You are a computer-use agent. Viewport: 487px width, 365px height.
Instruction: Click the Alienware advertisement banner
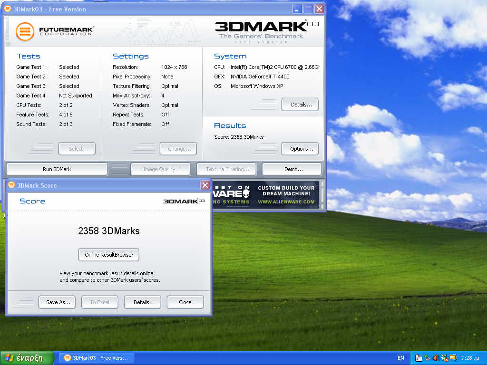point(266,194)
